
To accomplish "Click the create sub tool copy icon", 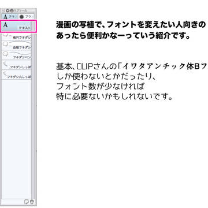I will tap(27, 202).
